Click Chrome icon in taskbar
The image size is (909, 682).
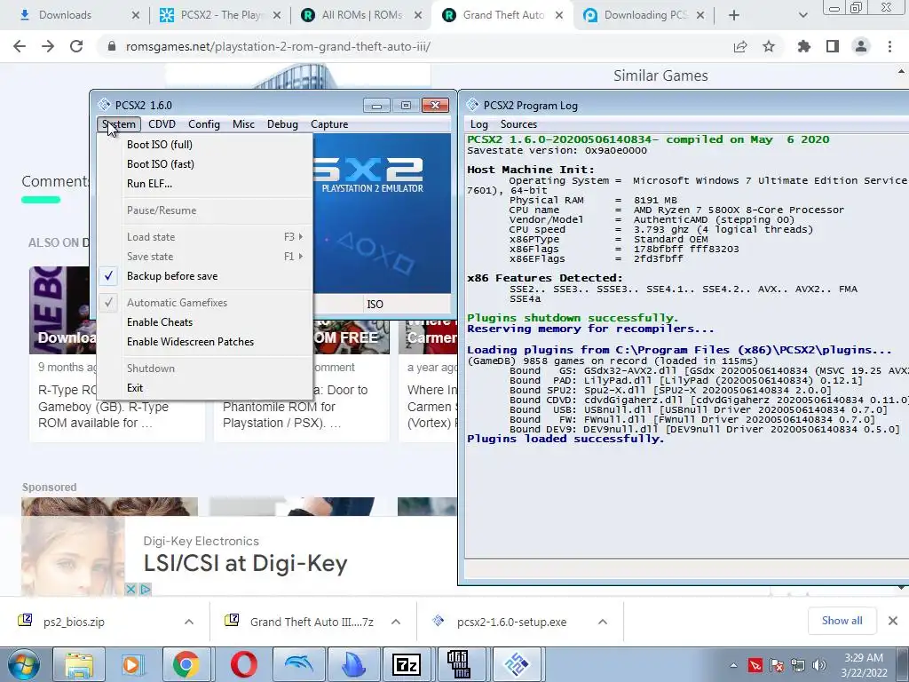pos(186,664)
